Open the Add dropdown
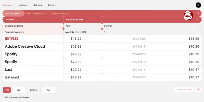The image size is (204, 102). click(x=83, y=26)
